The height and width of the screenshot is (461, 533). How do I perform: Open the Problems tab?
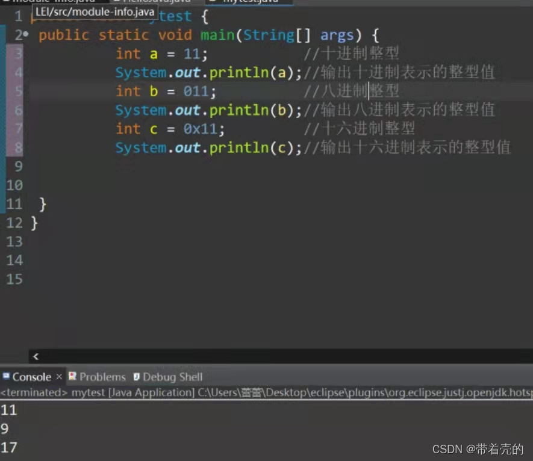pos(102,377)
